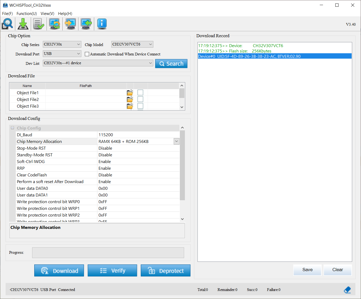Screen dimensions: 361x299
Task: Click the Save button
Action: (307, 270)
